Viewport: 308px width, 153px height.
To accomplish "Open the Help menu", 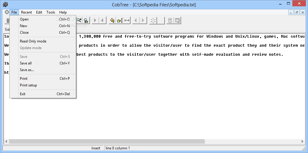I will click(x=63, y=12).
